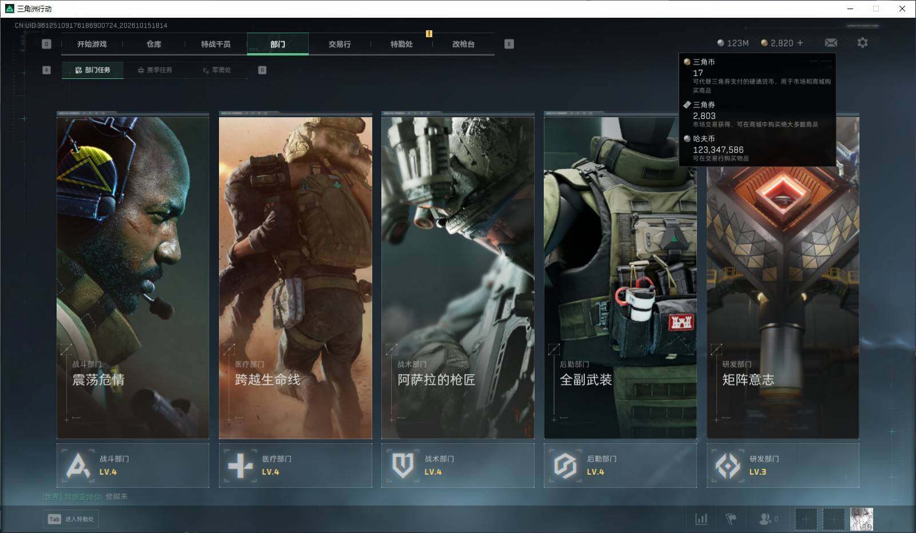
Task: Open the flag icon in bottom bar
Action: [x=731, y=519]
